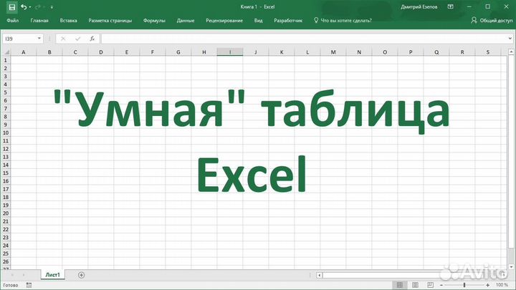Select column S header
The image size is (516, 290).
488,52
